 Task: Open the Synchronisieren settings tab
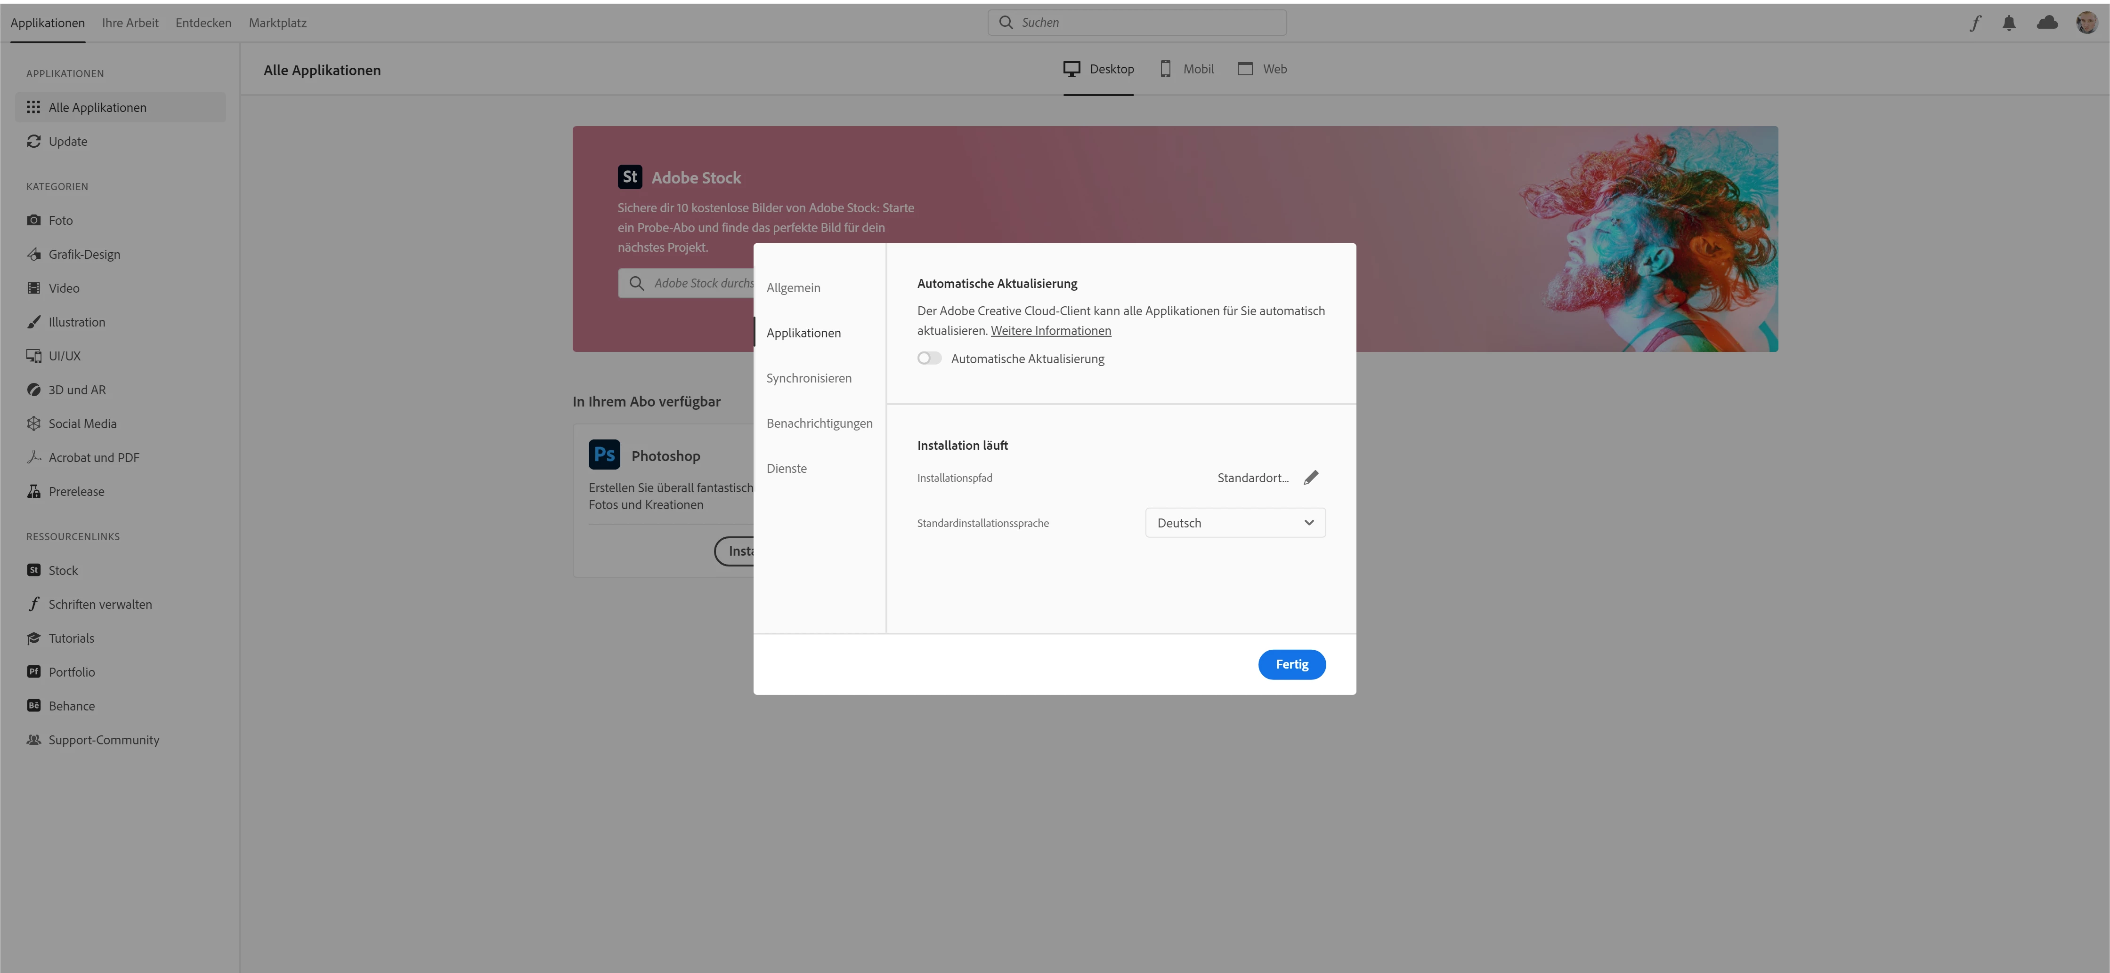click(809, 378)
